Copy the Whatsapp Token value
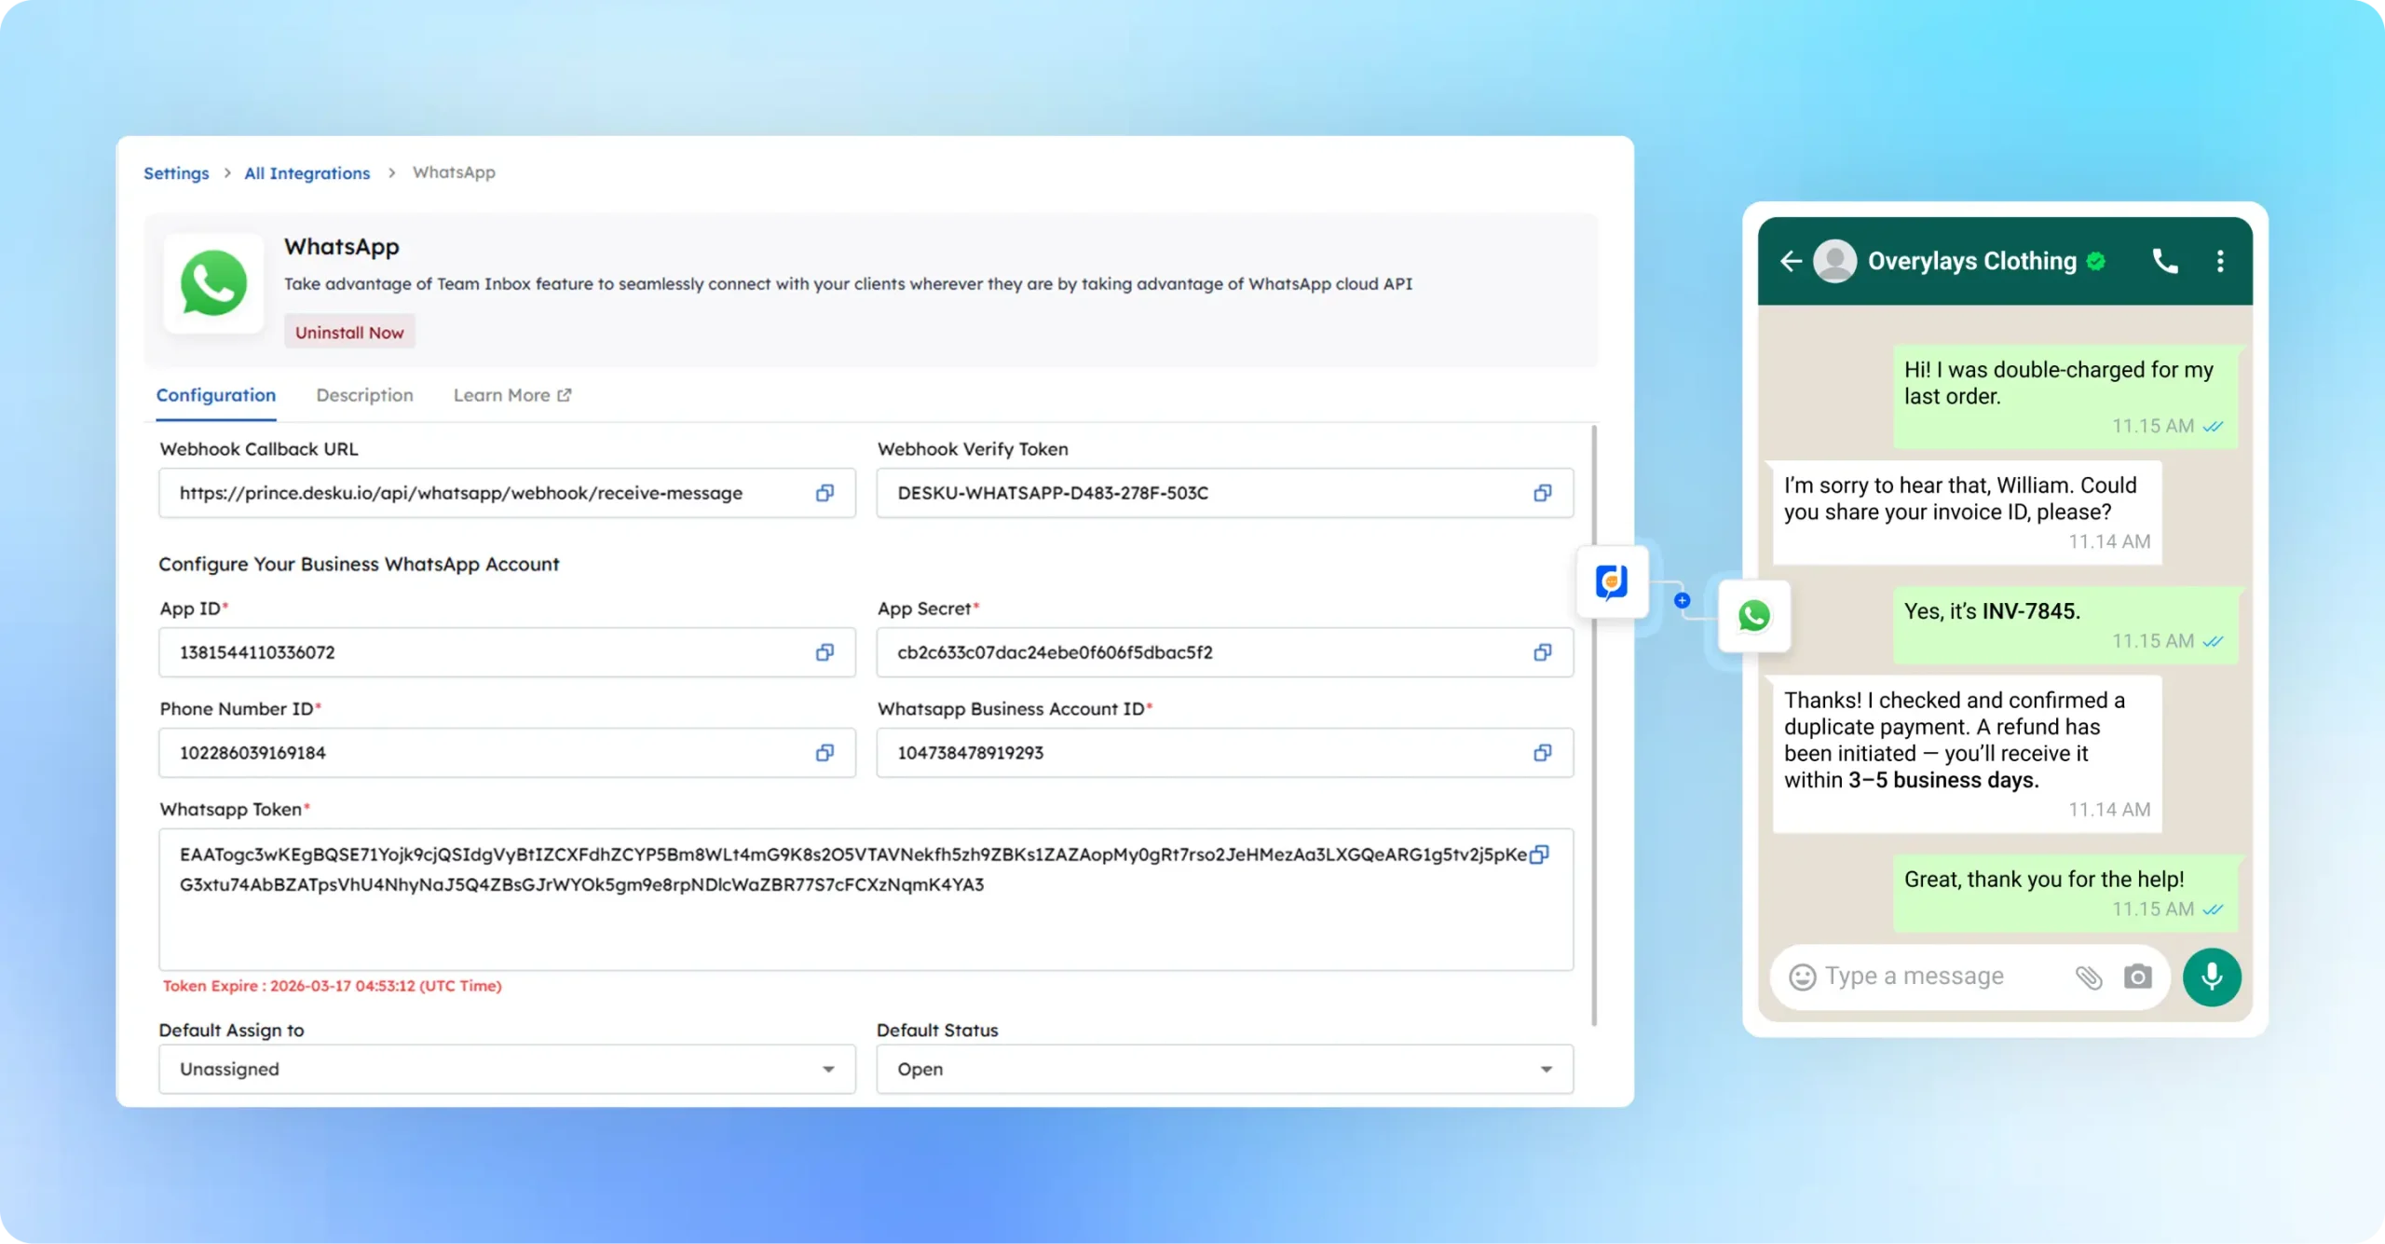Screen dimensions: 2385x1244 point(1540,854)
